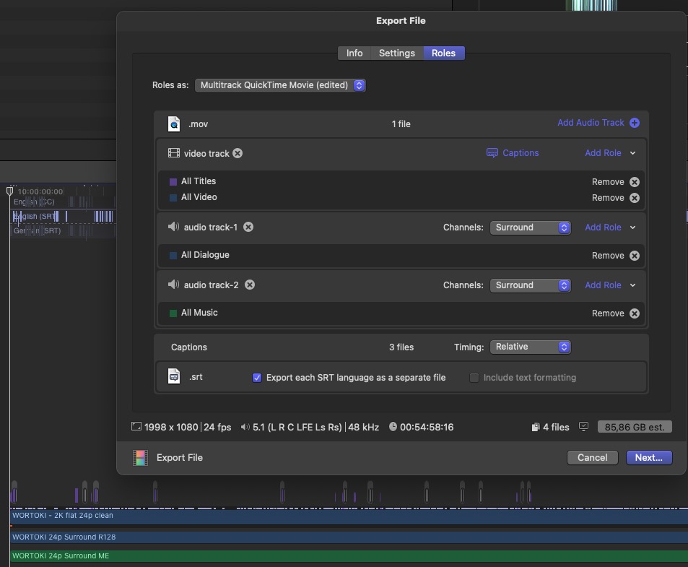Image resolution: width=688 pixels, height=567 pixels.
Task: Click the display icon beside file size estimate
Action: pyautogui.click(x=584, y=427)
